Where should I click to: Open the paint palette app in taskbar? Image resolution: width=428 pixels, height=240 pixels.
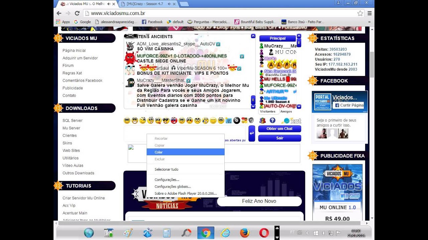pyautogui.click(x=128, y=233)
